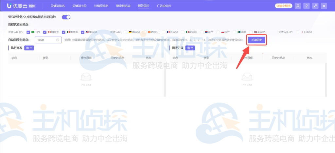The image size is (335, 153).
Task: Click 类型 header in 执行概况 table
Action: pos(45,58)
